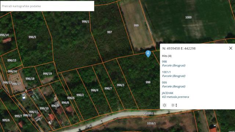
Task: Select parcel label 996/13 on map
Action: (x=7, y=82)
